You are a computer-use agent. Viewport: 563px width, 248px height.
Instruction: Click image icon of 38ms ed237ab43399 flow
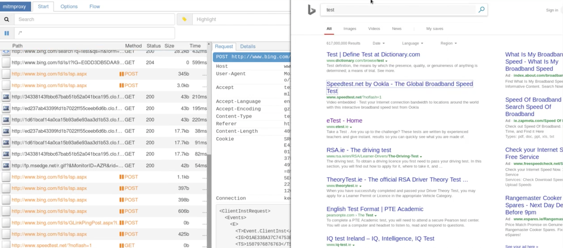point(6,131)
